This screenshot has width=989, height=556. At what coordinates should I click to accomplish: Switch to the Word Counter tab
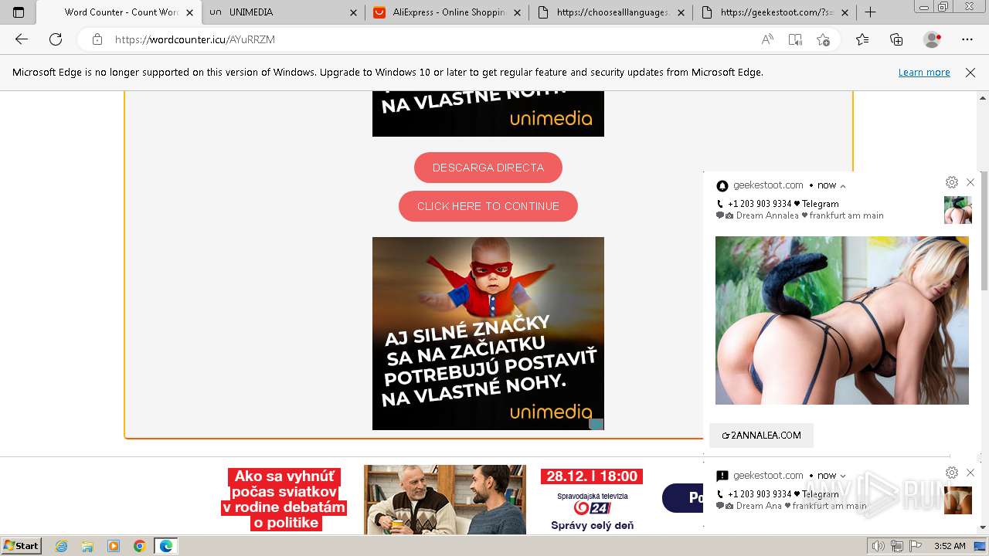coord(119,12)
